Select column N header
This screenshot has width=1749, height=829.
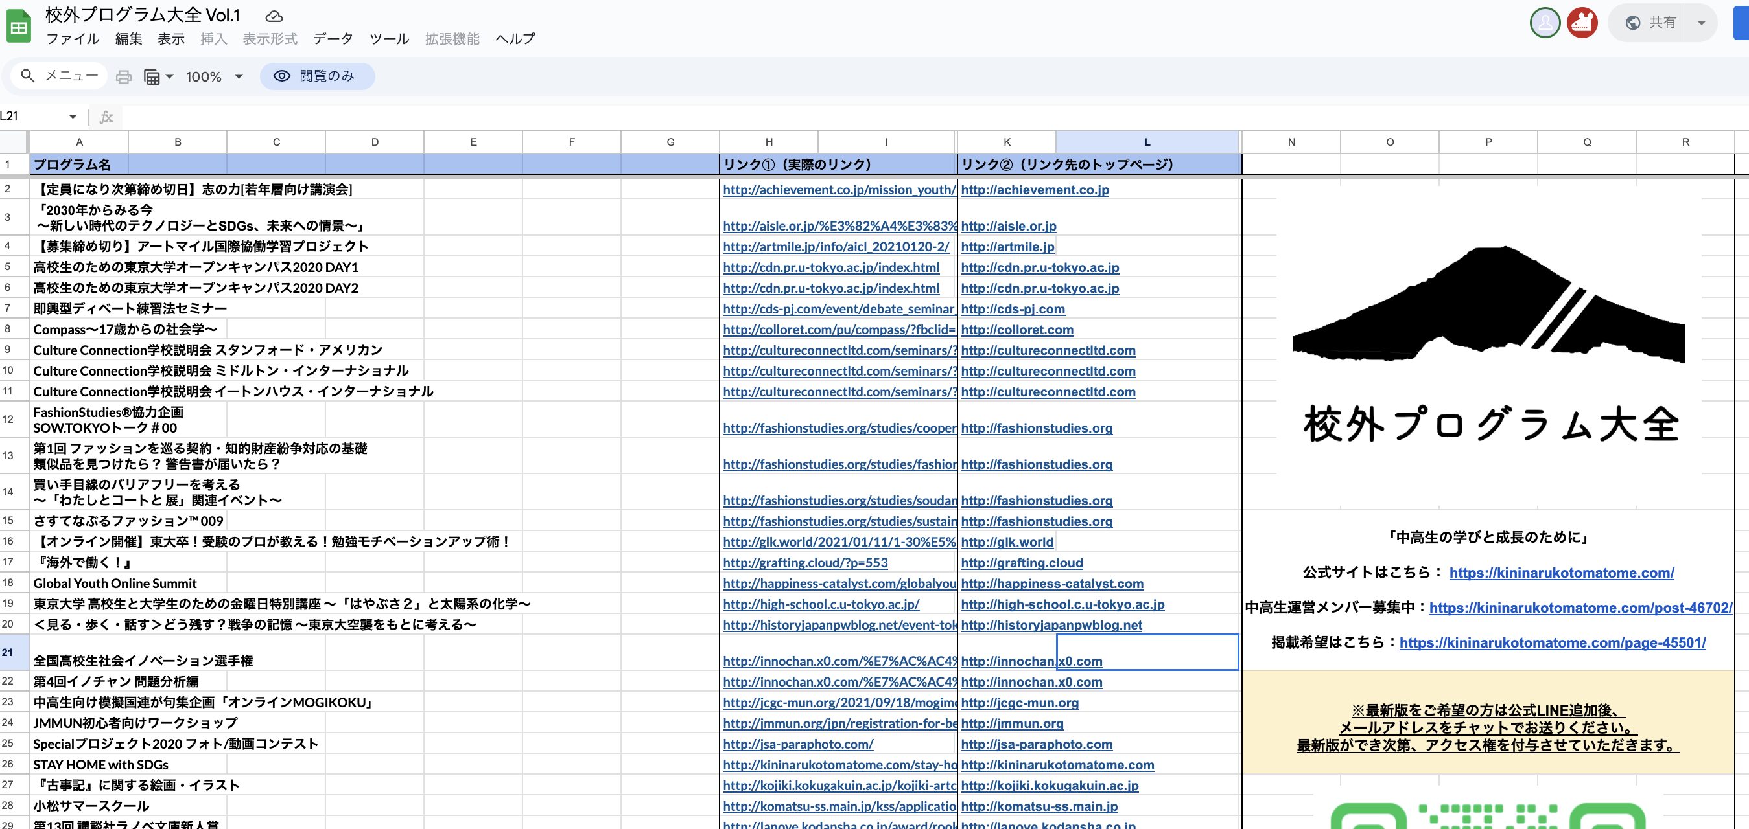click(1291, 142)
